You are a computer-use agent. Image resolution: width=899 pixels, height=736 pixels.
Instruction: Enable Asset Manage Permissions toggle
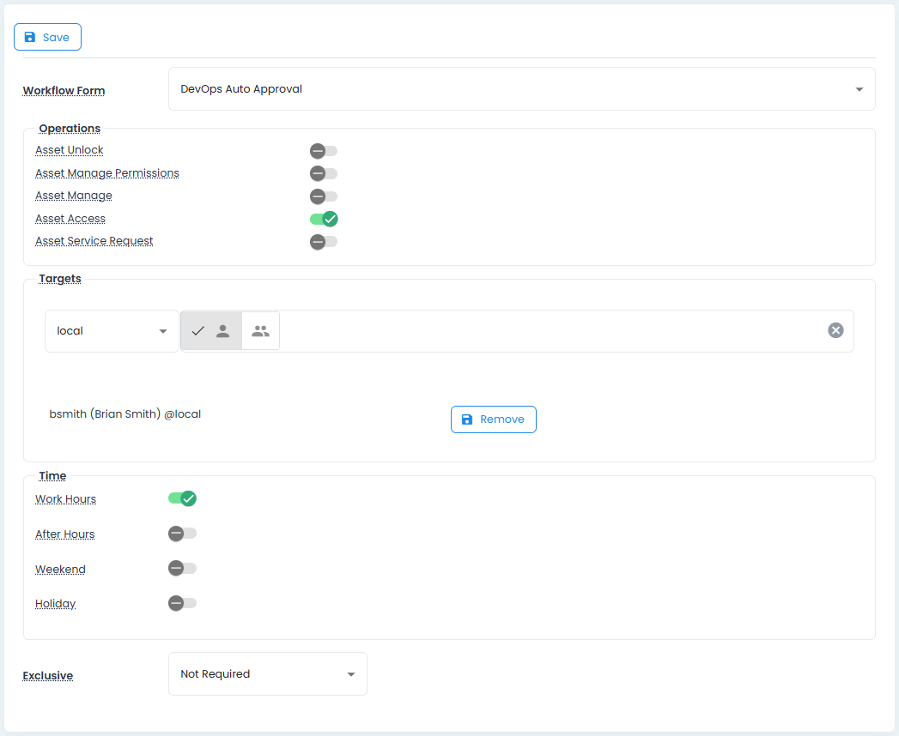click(324, 173)
